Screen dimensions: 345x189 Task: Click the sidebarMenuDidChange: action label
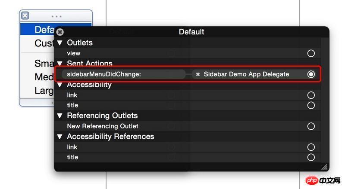tap(104, 74)
